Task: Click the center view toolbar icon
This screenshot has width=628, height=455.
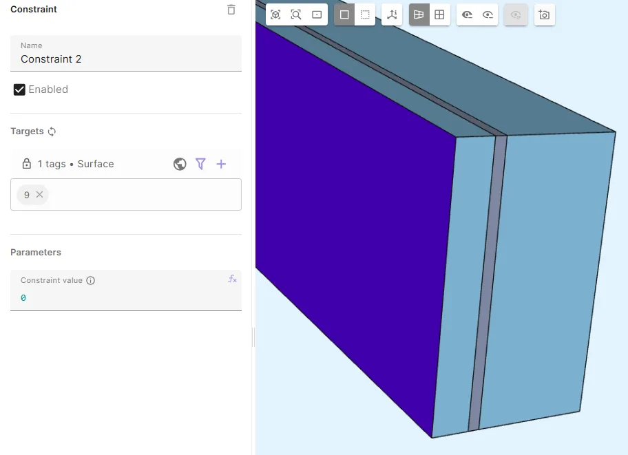Action: click(x=317, y=14)
